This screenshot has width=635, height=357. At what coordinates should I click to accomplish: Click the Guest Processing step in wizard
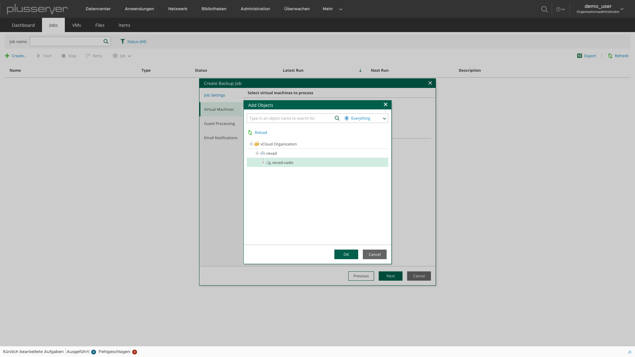(x=219, y=123)
